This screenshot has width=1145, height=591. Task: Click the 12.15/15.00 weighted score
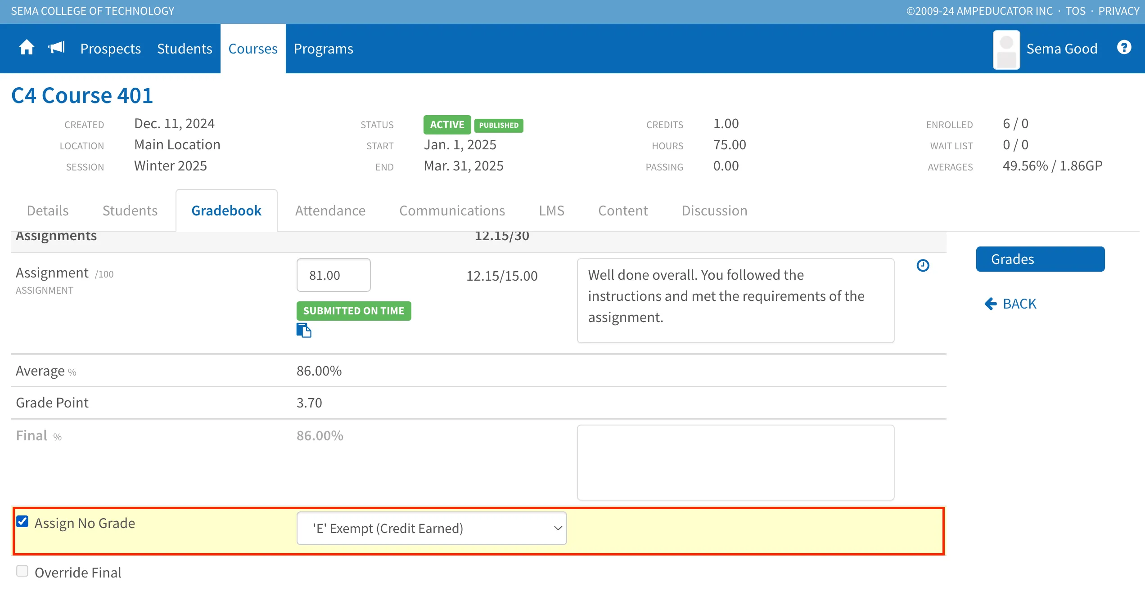coord(502,276)
